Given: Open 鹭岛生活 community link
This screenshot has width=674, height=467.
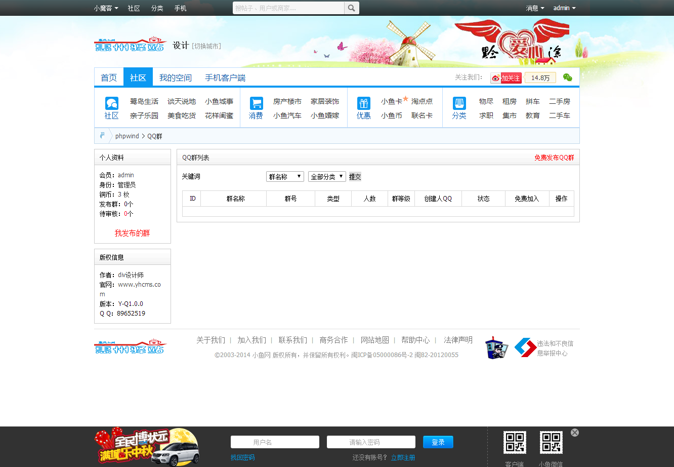Looking at the screenshot, I should [x=144, y=101].
